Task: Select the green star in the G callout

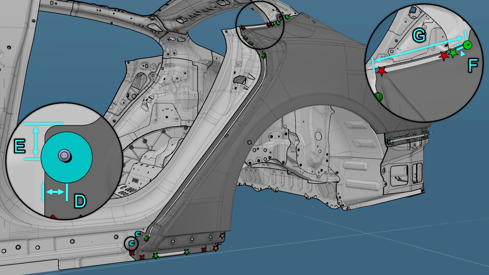Action: click(x=453, y=53)
